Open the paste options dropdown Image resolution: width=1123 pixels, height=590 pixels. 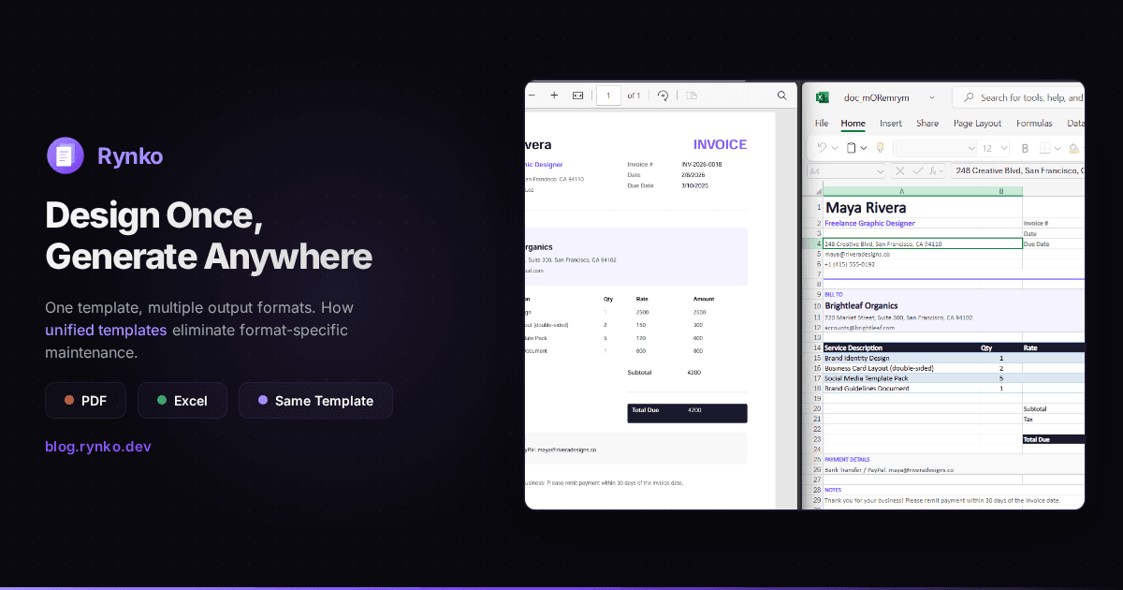863,148
